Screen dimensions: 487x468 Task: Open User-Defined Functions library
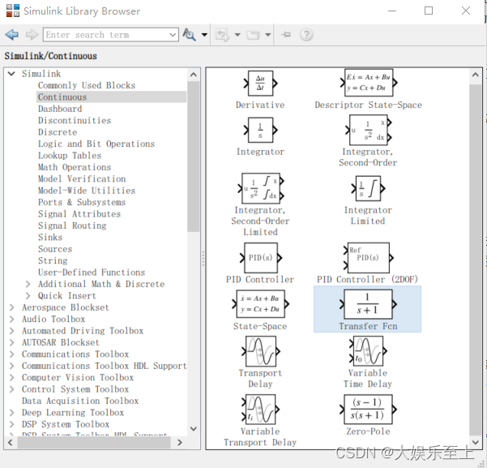coord(92,273)
